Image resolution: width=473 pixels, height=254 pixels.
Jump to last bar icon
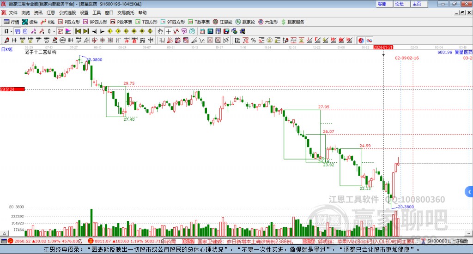click(86, 31)
